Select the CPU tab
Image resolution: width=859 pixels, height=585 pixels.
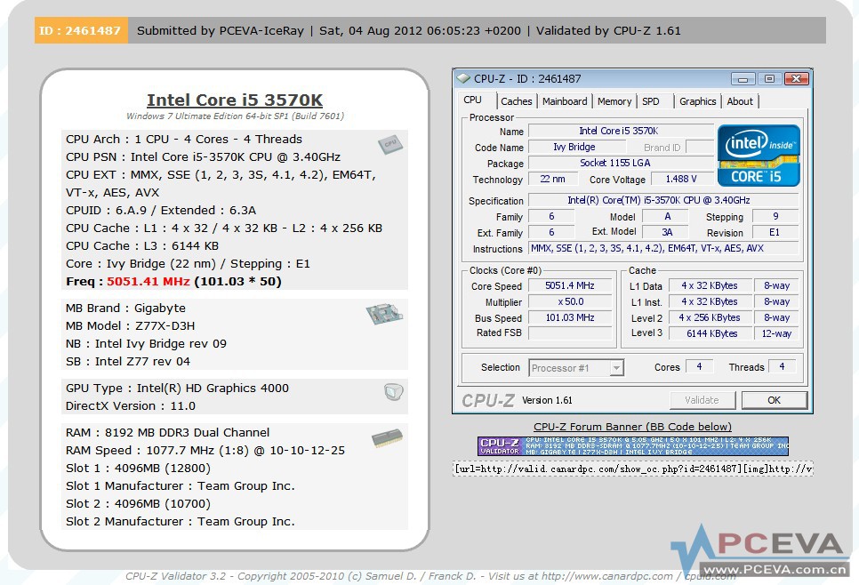click(473, 100)
